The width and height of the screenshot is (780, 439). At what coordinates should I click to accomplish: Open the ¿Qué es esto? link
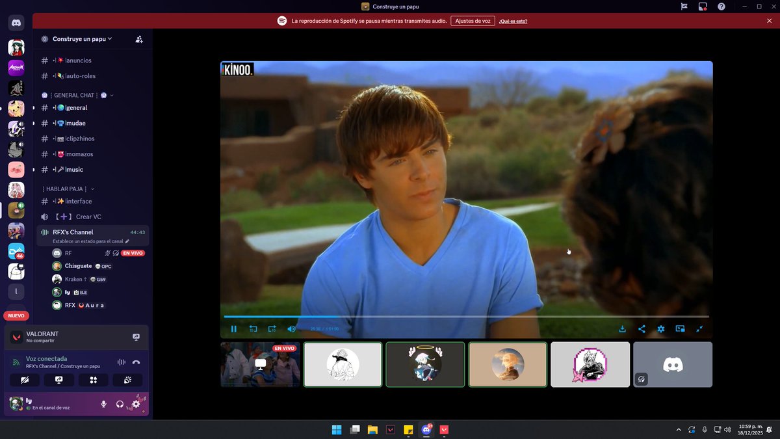click(513, 21)
